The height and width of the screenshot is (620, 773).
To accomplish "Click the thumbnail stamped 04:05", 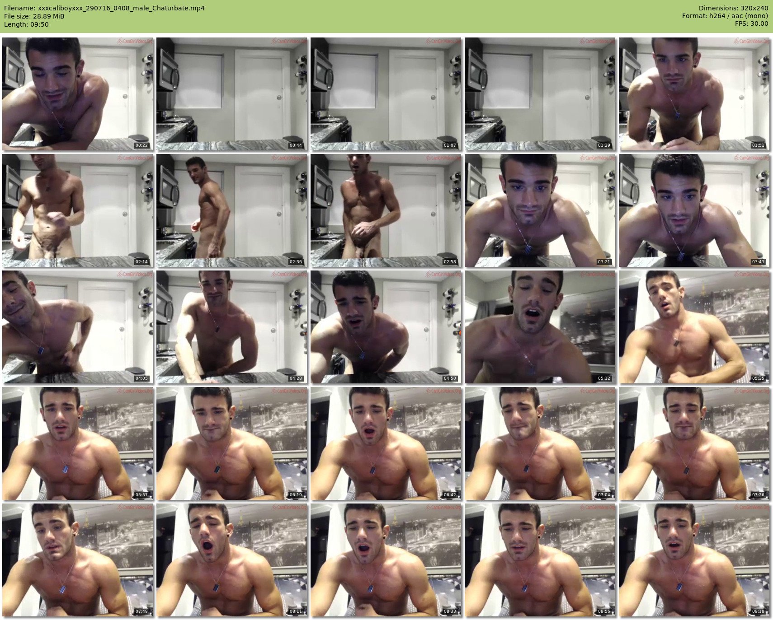I will [x=78, y=327].
